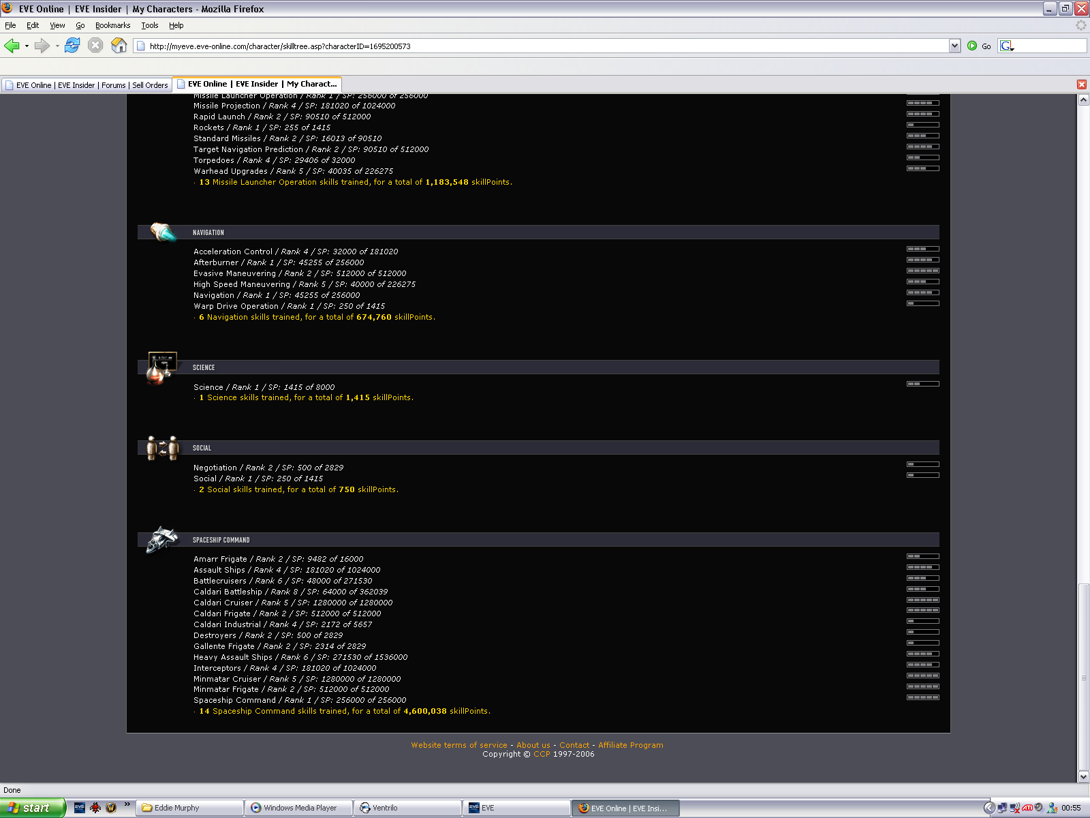Close the current tab with red X
This screenshot has width=1090, height=818.
[1081, 85]
